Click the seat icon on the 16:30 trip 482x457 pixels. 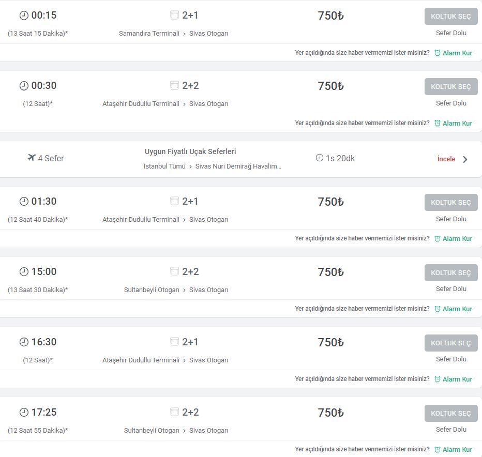(174, 342)
